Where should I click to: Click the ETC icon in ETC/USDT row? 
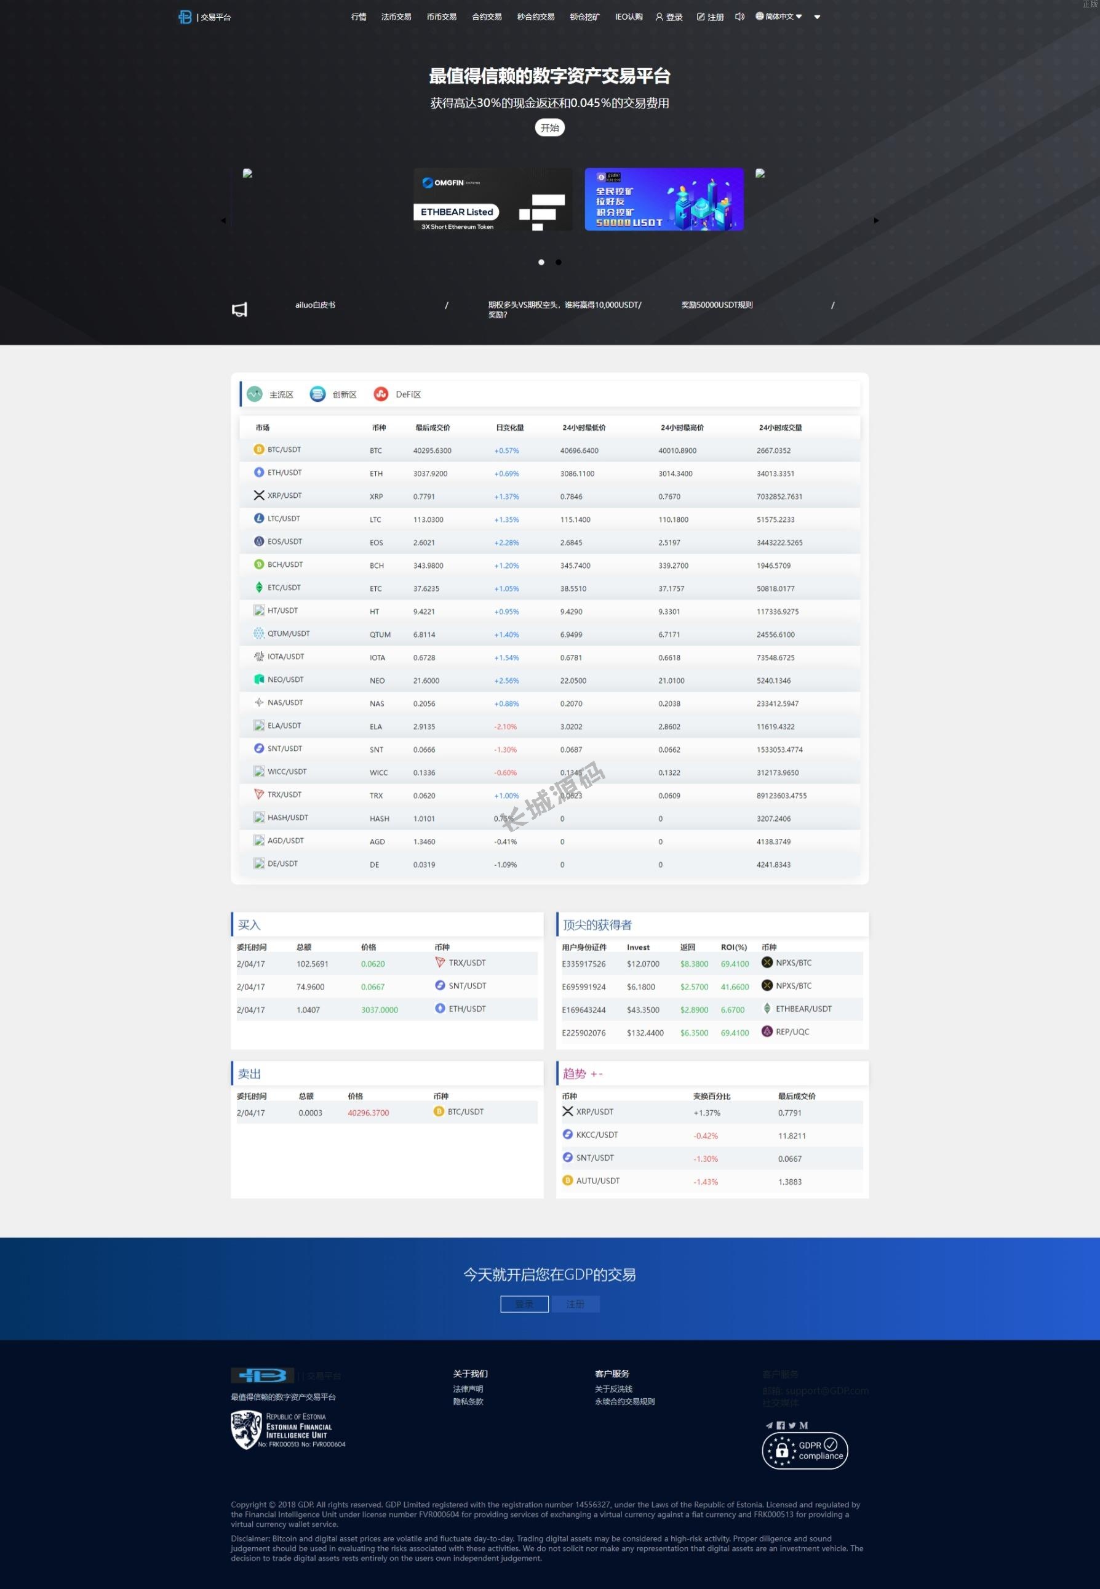point(259,587)
